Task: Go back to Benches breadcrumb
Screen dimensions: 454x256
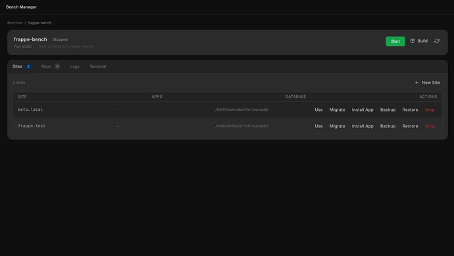Action: click(x=14, y=23)
